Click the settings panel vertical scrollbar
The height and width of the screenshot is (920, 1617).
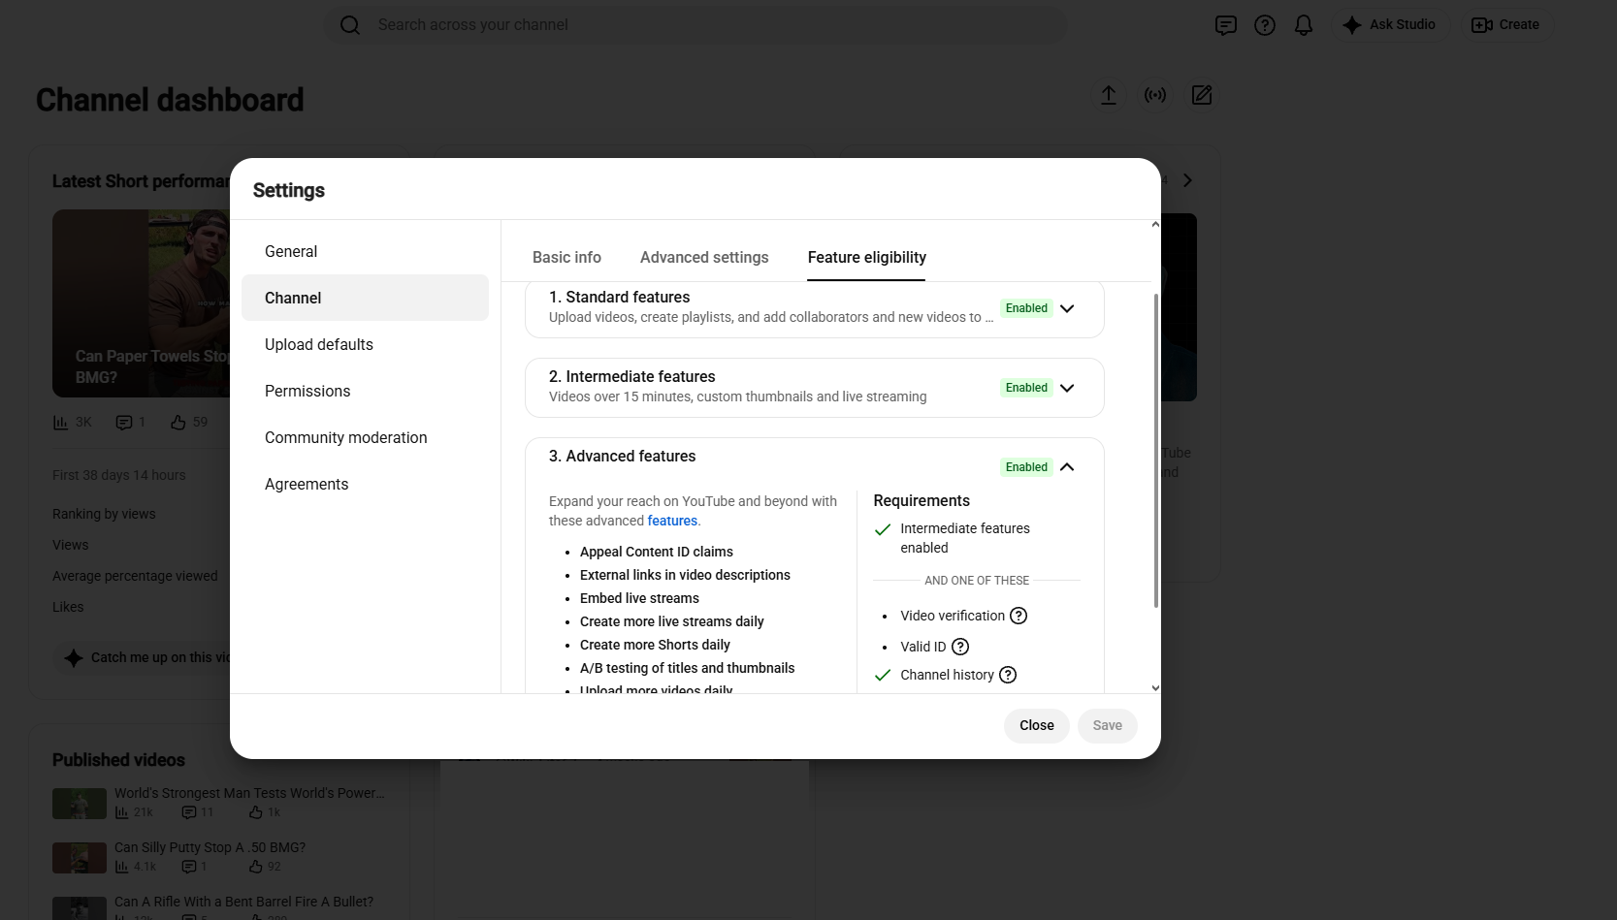pos(1155,451)
